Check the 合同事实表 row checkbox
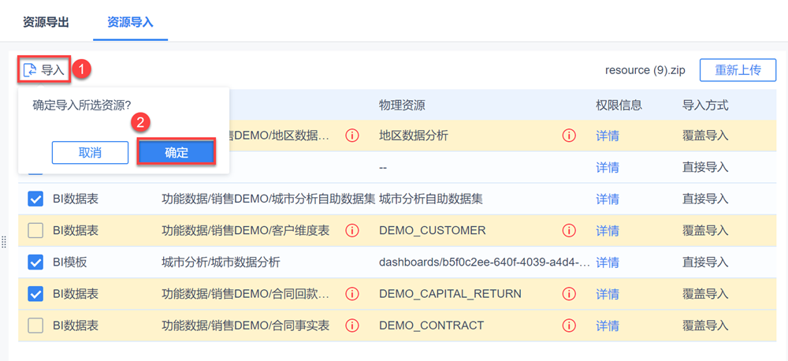Image resolution: width=788 pixels, height=361 pixels. click(35, 325)
